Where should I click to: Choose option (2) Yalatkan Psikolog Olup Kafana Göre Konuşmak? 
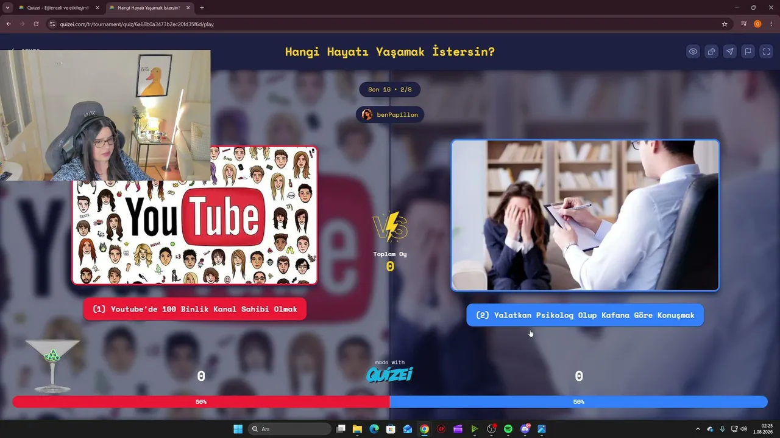[585, 315]
